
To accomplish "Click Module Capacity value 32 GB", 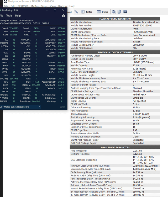I will (x=136, y=66).
